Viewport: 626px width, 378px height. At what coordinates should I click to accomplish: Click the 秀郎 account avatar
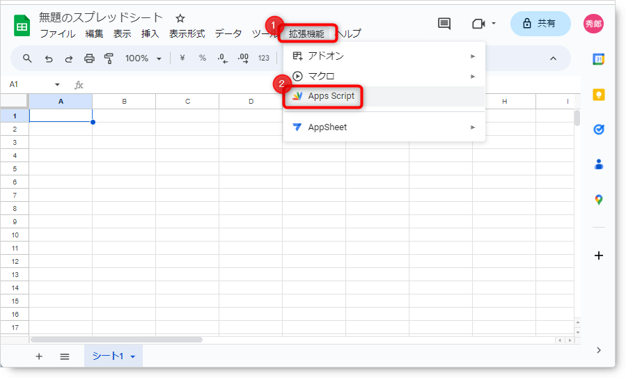point(594,24)
